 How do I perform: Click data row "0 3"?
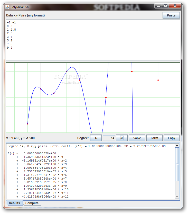(x=10, y=26)
